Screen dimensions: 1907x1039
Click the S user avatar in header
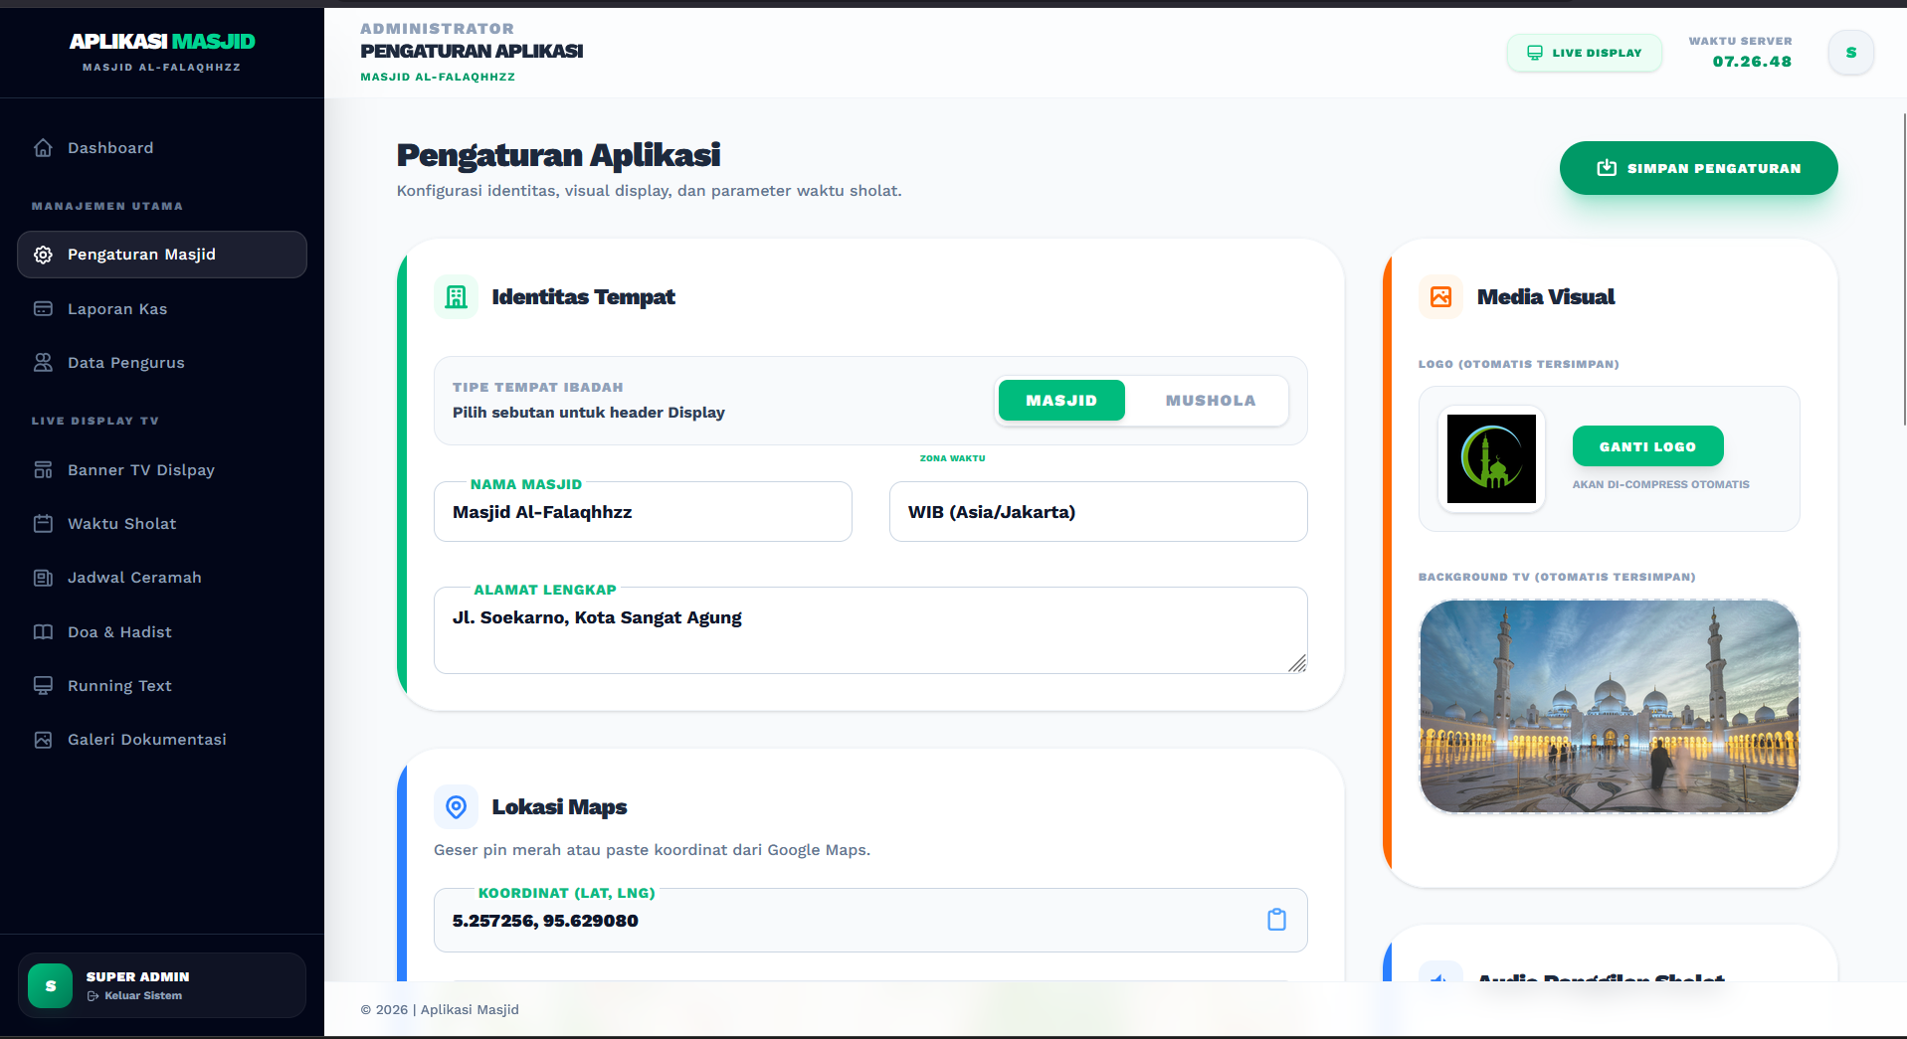point(1850,53)
